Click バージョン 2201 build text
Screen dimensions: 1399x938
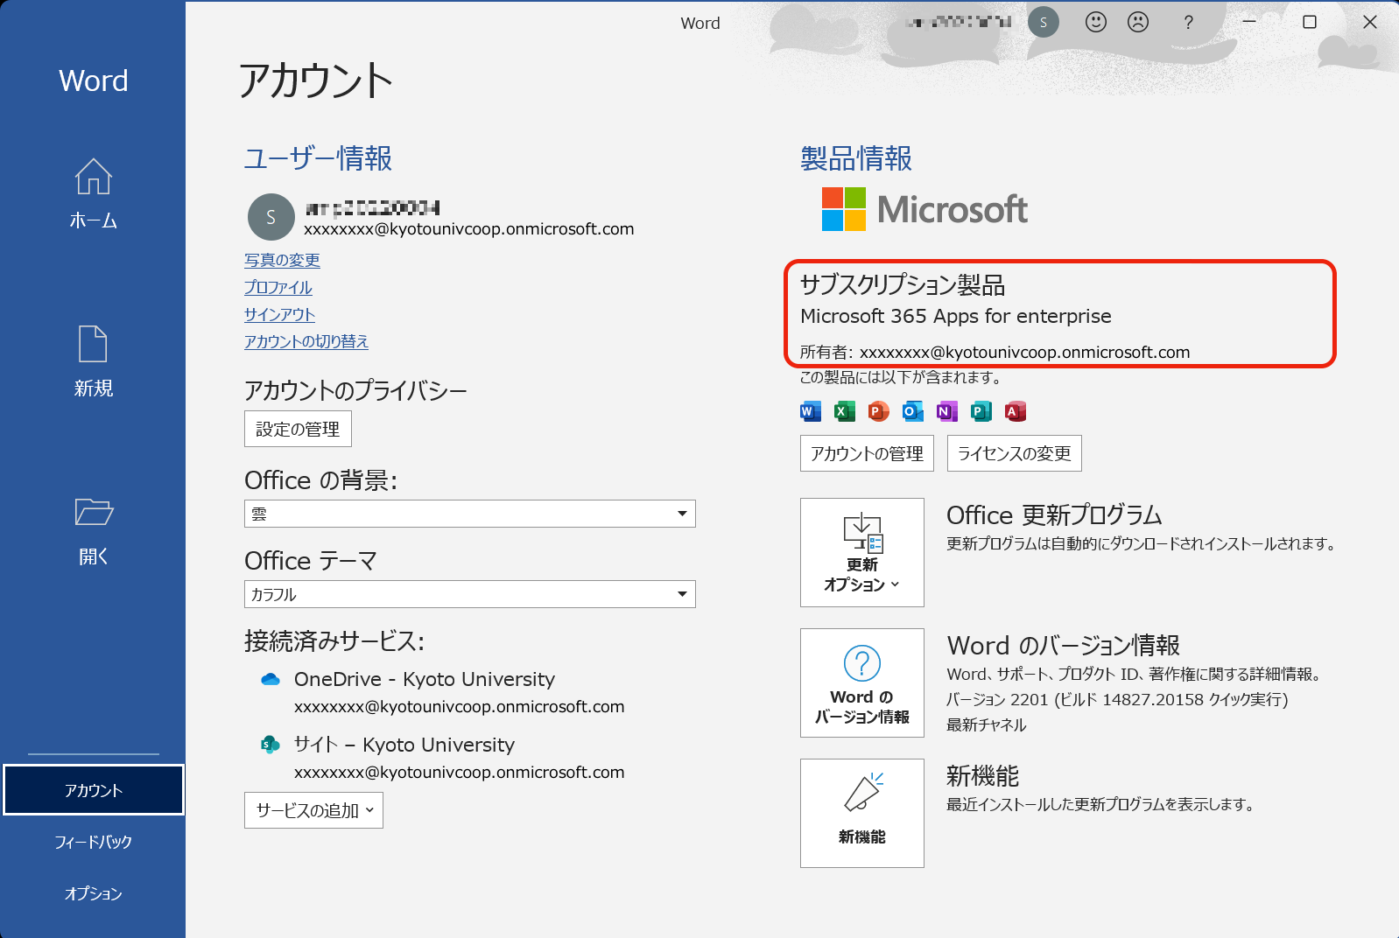click(1117, 699)
